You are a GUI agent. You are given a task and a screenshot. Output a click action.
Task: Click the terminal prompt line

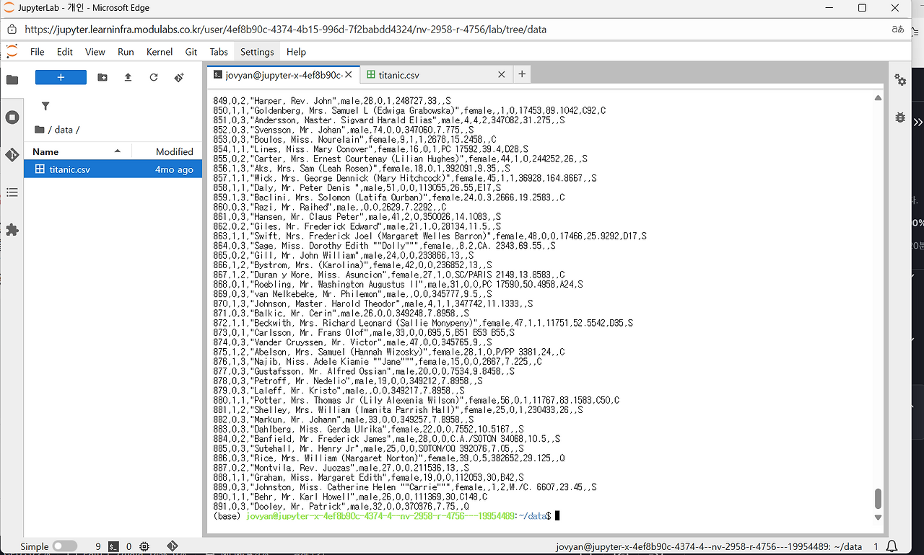(386, 515)
